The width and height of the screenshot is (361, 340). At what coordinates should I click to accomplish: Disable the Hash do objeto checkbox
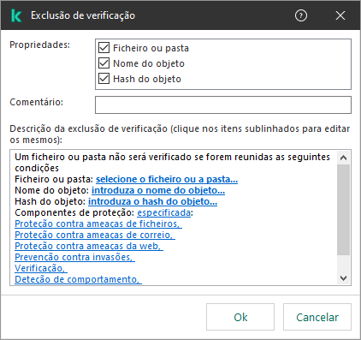click(x=104, y=79)
